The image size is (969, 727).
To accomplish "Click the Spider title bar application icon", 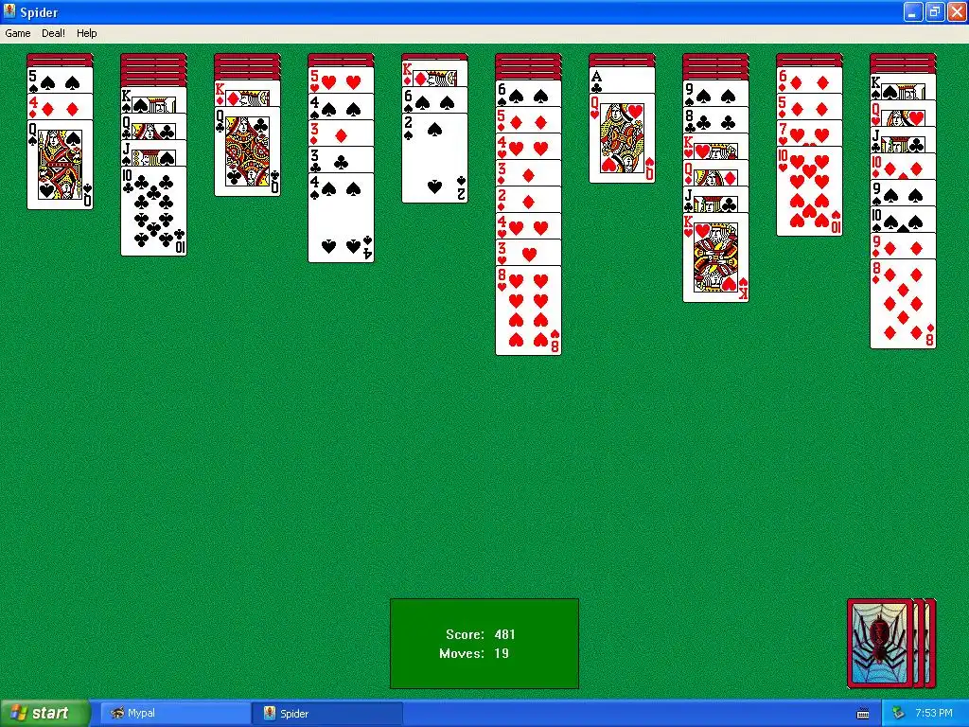I will (9, 11).
